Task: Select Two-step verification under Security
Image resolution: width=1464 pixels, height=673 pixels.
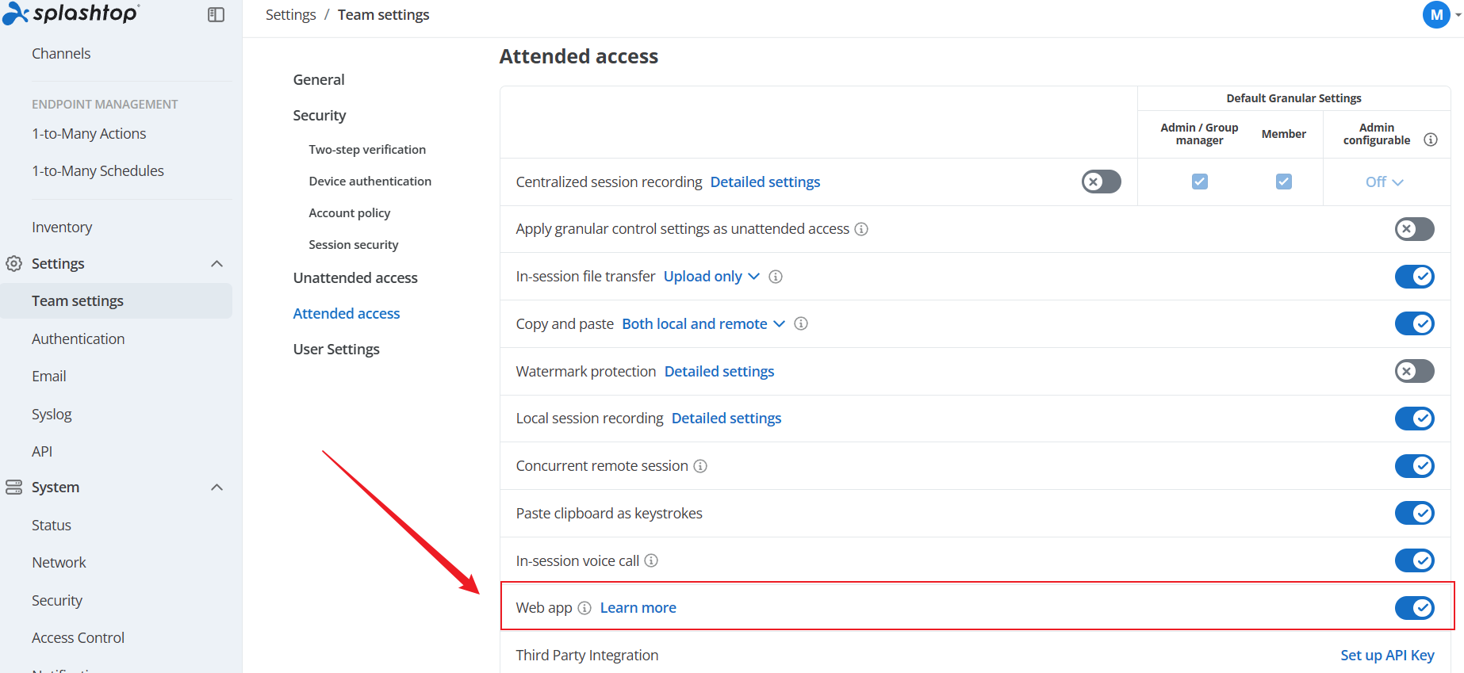Action: [x=367, y=150]
